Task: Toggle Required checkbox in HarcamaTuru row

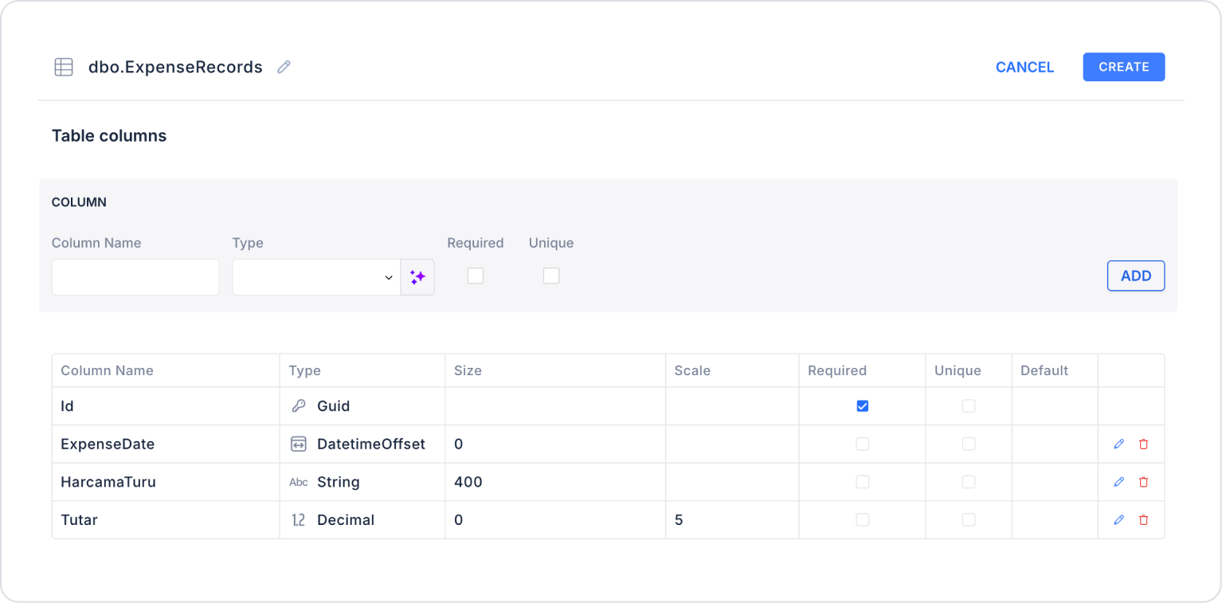Action: click(x=862, y=482)
